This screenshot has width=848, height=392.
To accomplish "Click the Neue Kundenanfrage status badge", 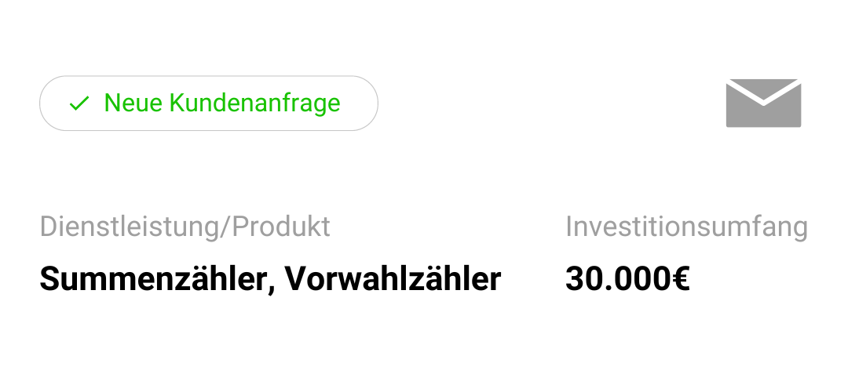I will [x=209, y=103].
